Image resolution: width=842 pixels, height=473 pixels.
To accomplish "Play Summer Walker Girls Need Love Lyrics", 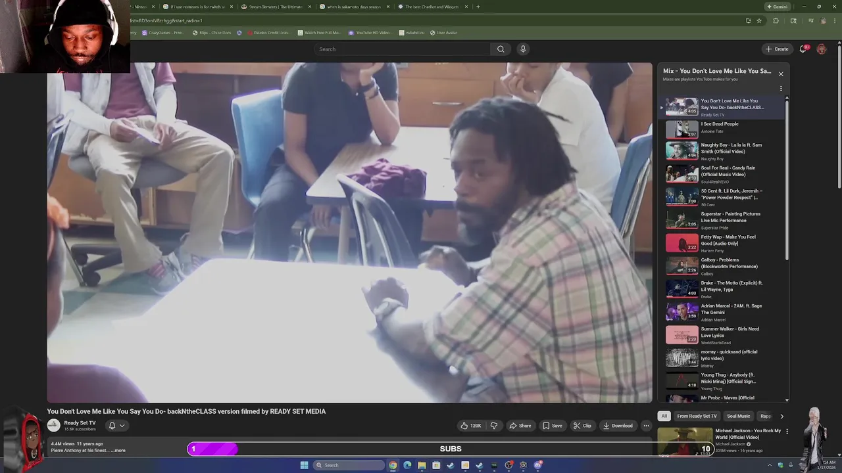I will (x=722, y=335).
